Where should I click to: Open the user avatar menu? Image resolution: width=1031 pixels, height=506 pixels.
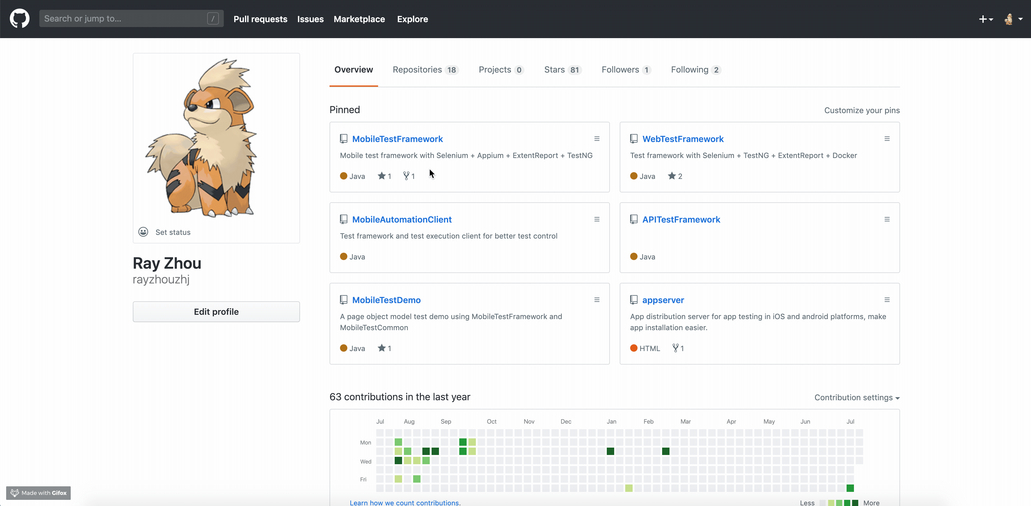1013,19
